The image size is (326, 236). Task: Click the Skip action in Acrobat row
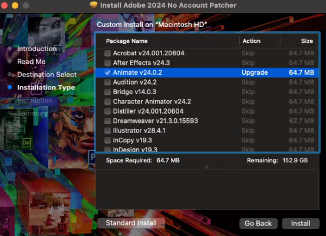(248, 53)
